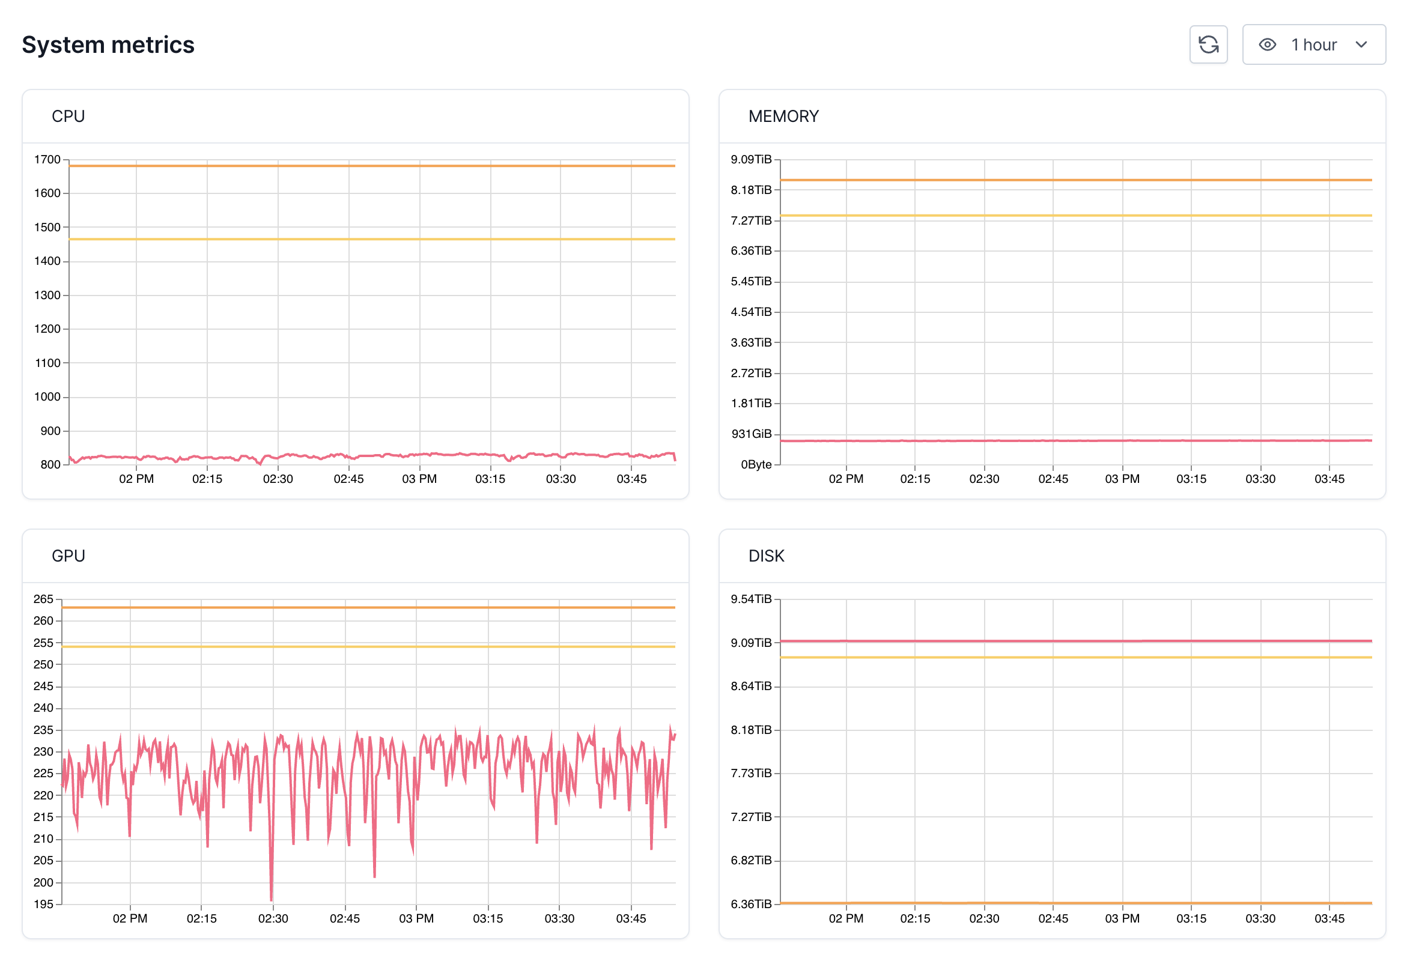Click the CPU panel title
The image size is (1407, 967).
(68, 116)
